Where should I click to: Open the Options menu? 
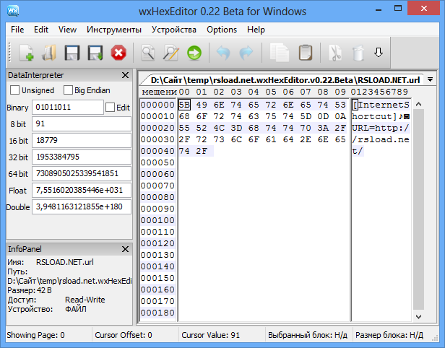click(x=222, y=30)
